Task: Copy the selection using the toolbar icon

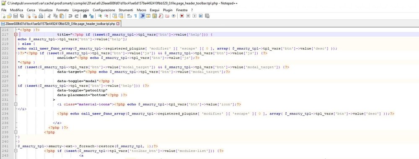Action: 55,16
